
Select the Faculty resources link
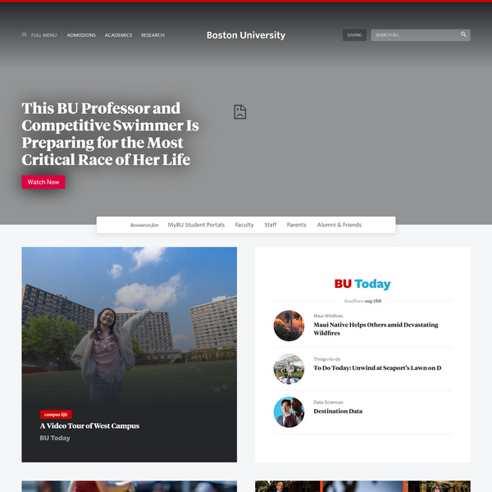(x=244, y=225)
